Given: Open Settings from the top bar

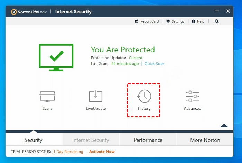Looking at the screenshot, I should tap(175, 21).
